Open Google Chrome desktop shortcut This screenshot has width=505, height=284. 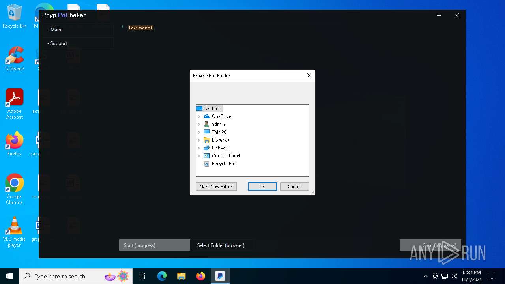point(15,189)
